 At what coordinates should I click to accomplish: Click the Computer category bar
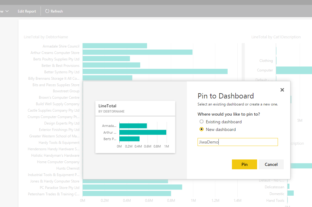(x=294, y=70)
